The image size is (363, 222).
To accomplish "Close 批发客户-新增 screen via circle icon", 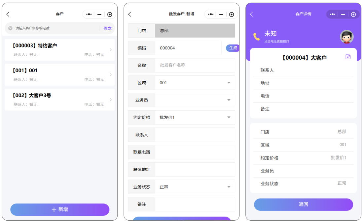I will 232,14.
